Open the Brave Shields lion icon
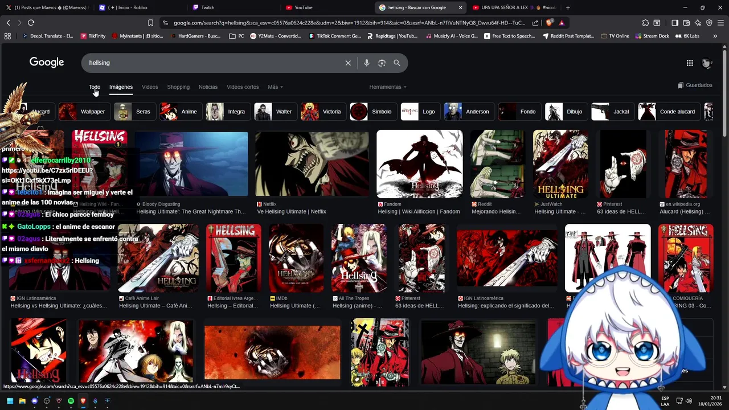Image resolution: width=729 pixels, height=410 pixels. pos(549,23)
